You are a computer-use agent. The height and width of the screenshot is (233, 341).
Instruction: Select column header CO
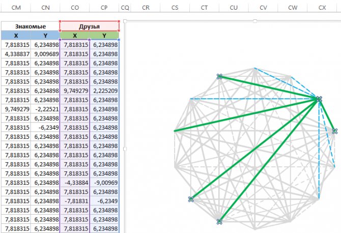74,8
